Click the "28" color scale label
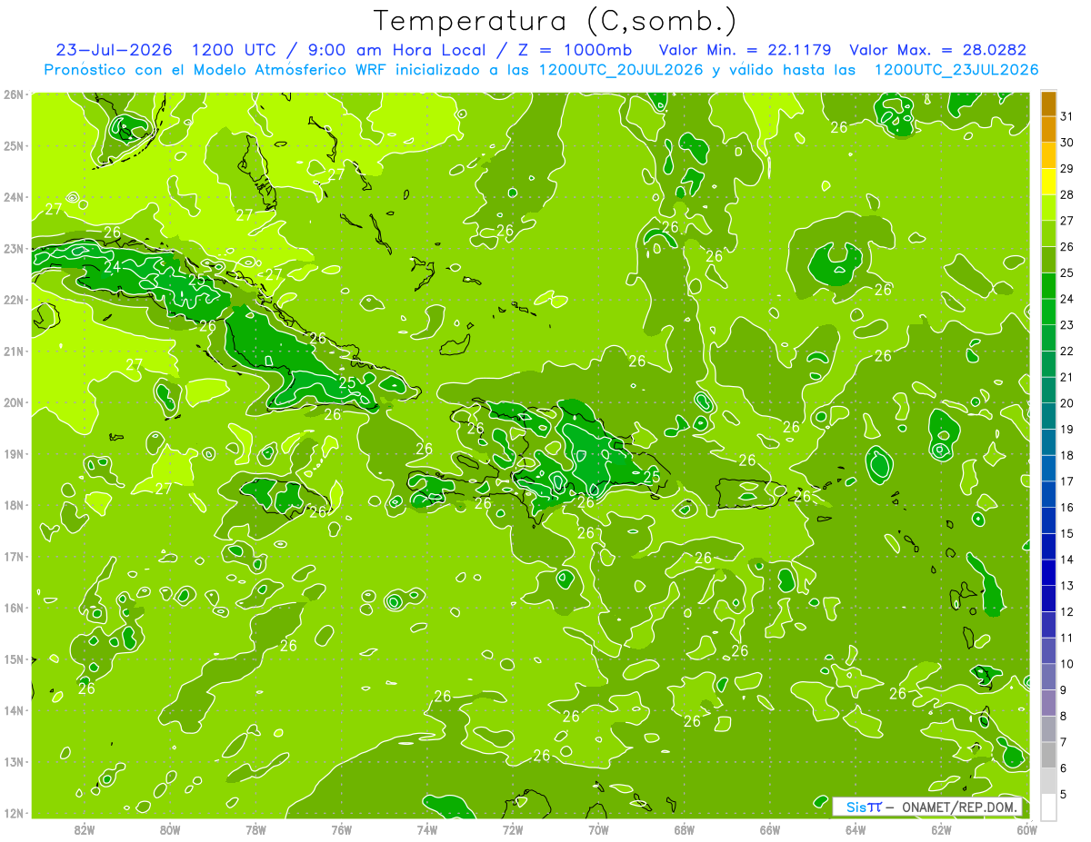The height and width of the screenshot is (842, 1091). (1067, 194)
